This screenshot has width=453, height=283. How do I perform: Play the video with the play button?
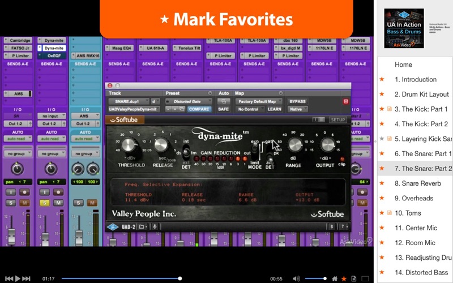tap(18, 278)
